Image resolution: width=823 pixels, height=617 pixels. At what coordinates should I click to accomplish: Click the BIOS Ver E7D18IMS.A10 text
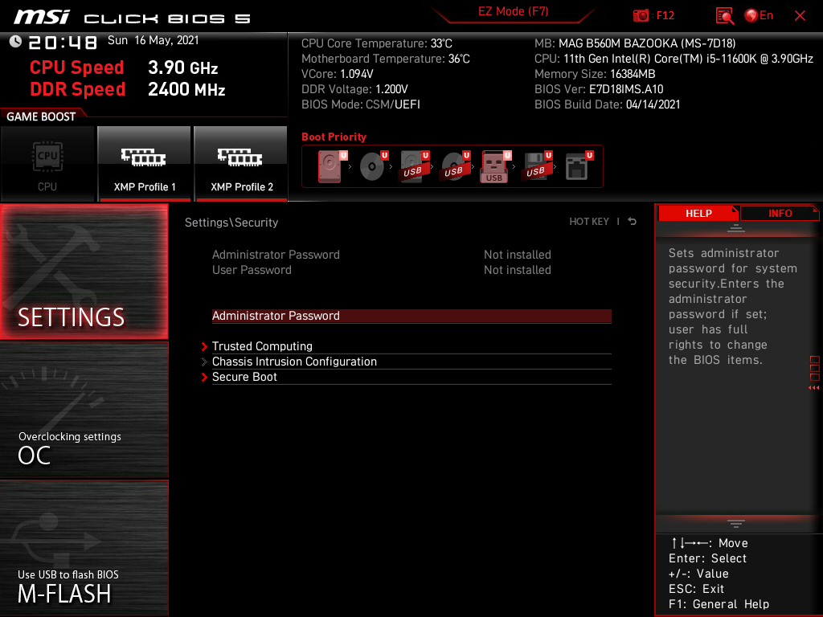pyautogui.click(x=599, y=89)
